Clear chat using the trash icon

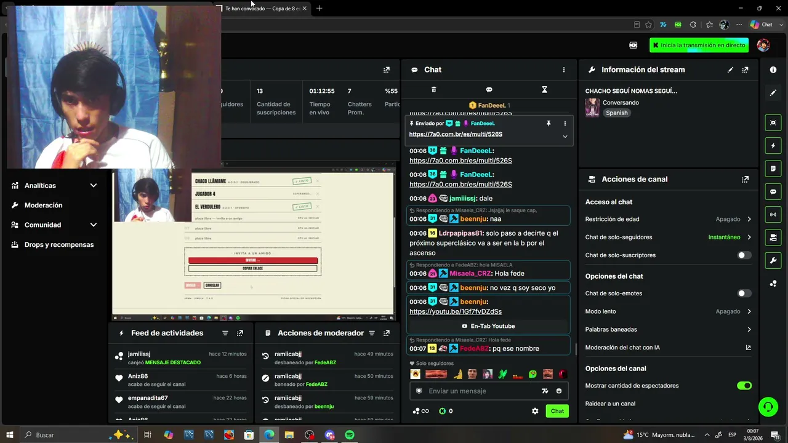coord(433,90)
